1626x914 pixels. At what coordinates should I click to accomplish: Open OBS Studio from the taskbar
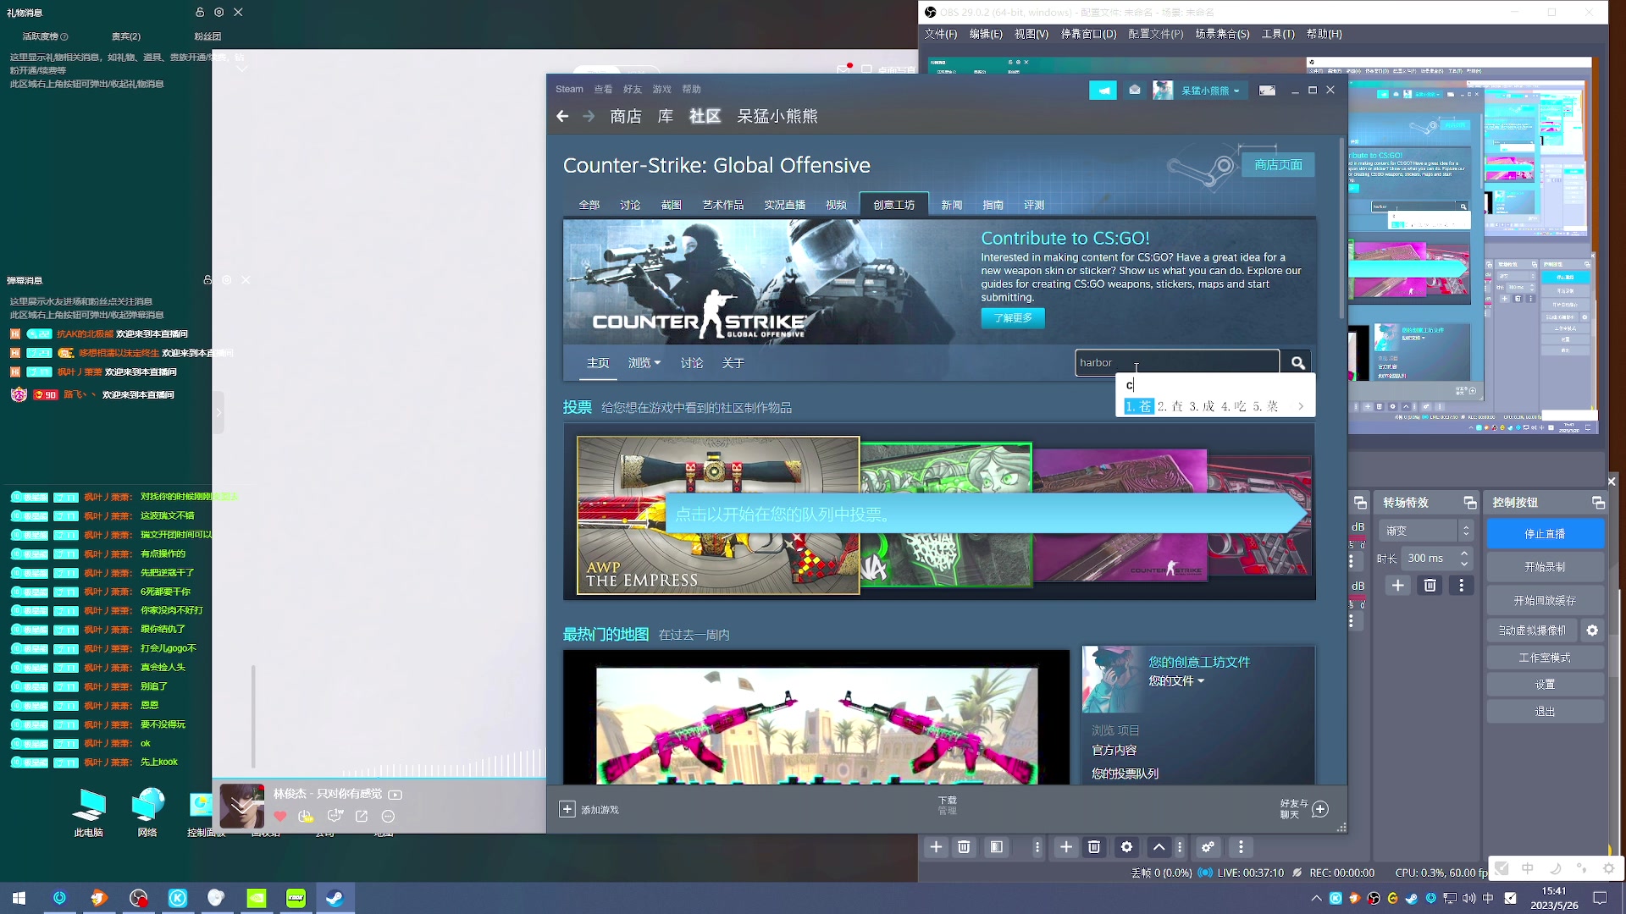pyautogui.click(x=139, y=898)
